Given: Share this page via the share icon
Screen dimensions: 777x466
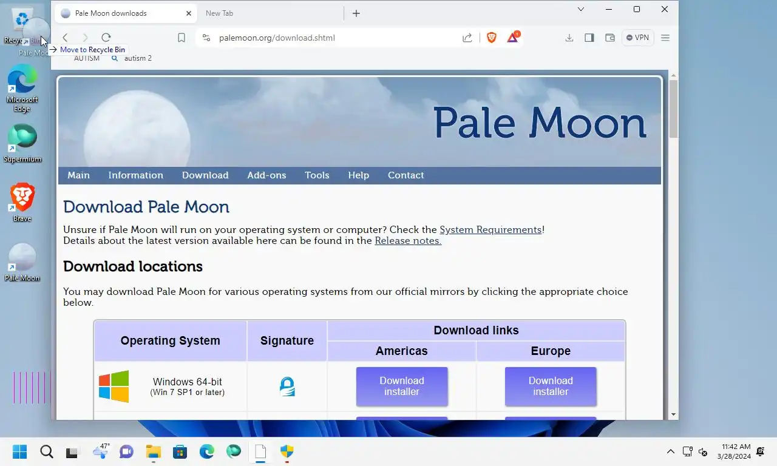Looking at the screenshot, I should 467,38.
